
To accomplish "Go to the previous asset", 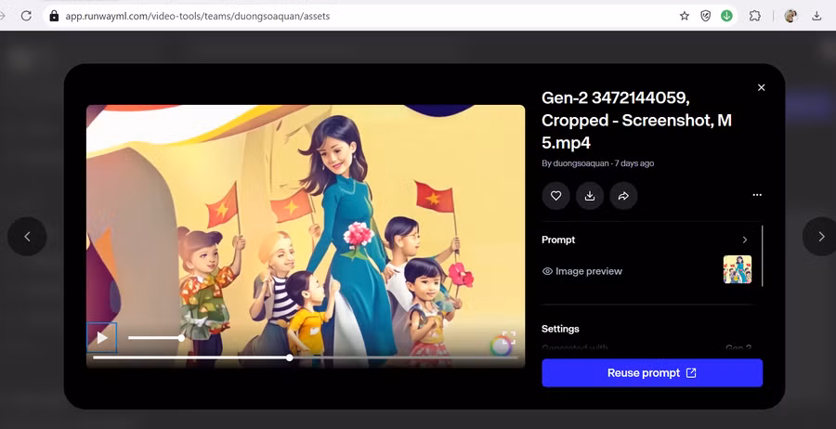I will tap(27, 237).
